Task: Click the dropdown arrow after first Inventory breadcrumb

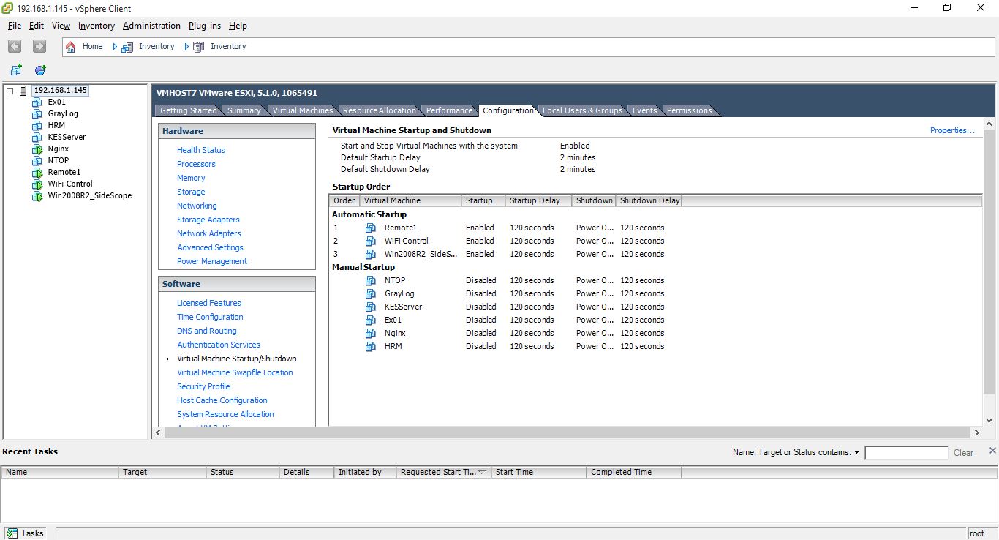Action: (x=186, y=46)
